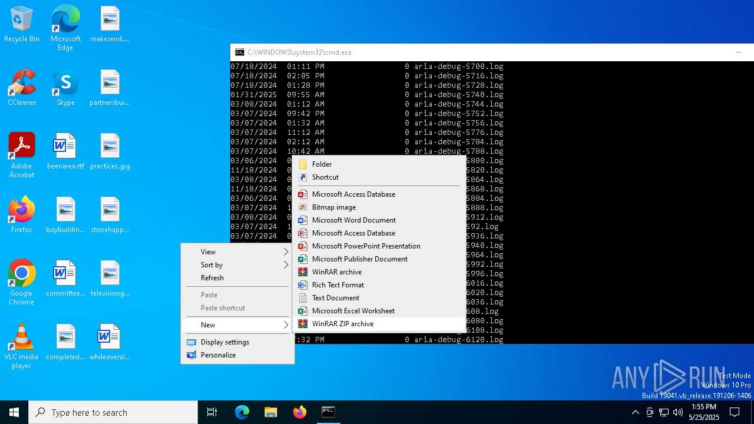Create new Microsoft PowerPoint Presentation
The height and width of the screenshot is (424, 754).
click(379, 246)
